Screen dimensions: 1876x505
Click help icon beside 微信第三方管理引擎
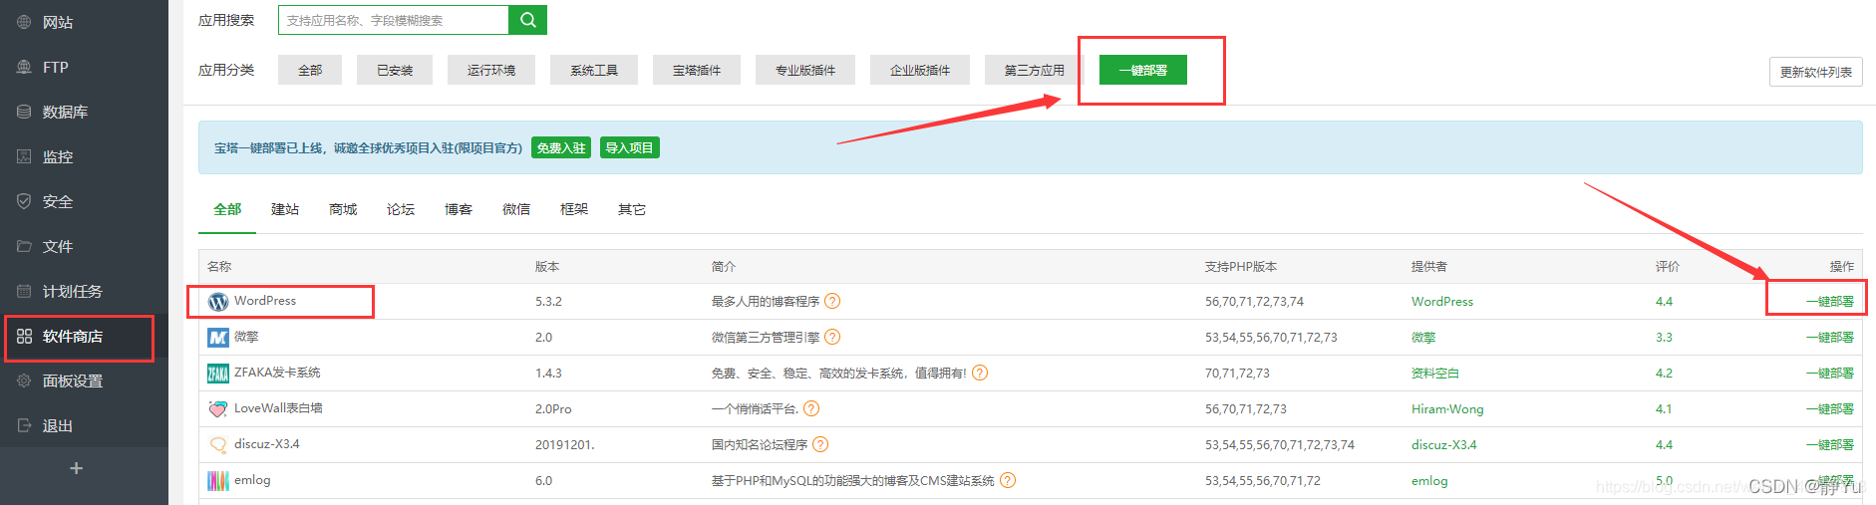(832, 337)
